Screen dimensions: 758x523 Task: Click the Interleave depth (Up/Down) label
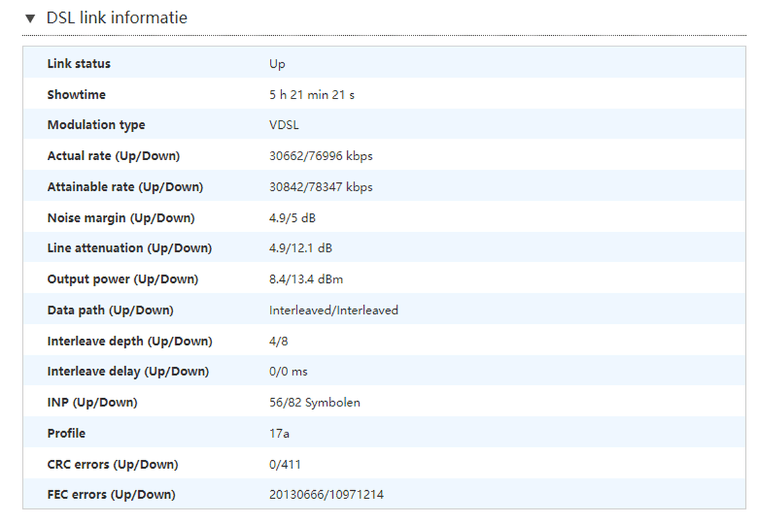tap(130, 341)
